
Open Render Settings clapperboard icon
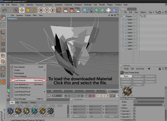pyautogui.click(x=78, y=10)
